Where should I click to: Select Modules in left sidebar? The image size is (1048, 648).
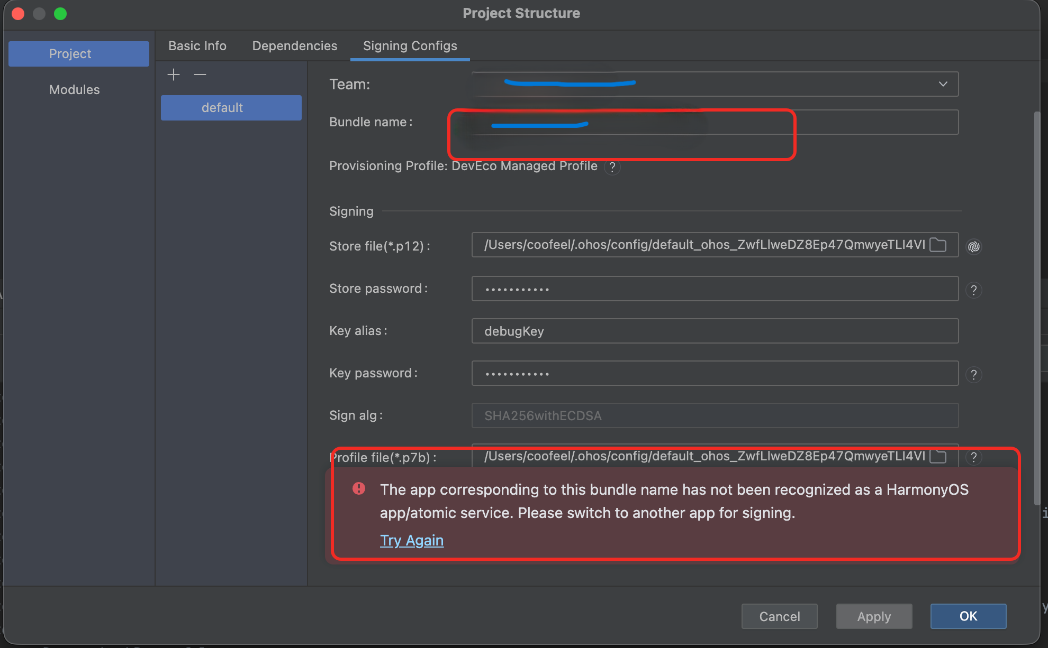click(75, 90)
